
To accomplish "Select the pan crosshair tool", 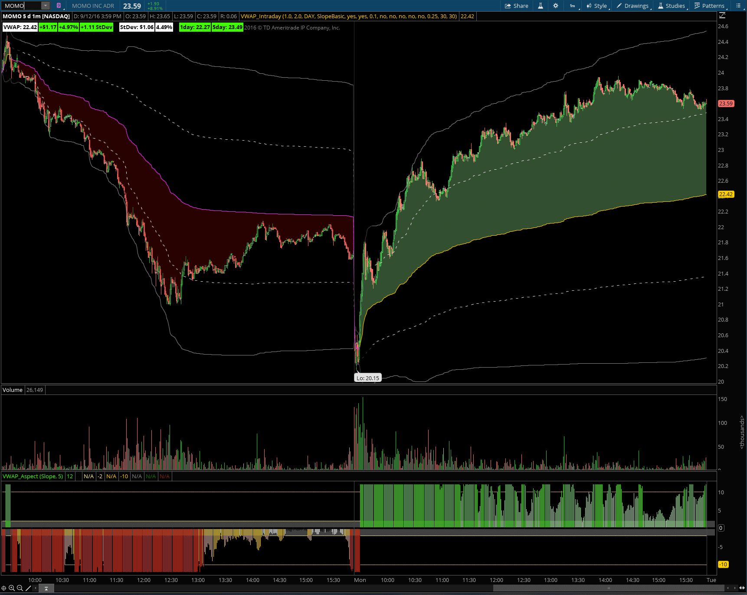I will [x=4, y=588].
